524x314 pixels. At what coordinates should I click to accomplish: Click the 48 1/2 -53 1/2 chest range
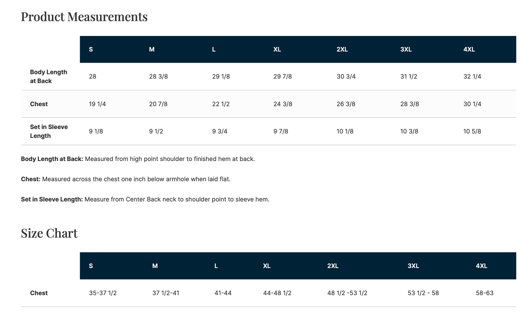pyautogui.click(x=347, y=293)
